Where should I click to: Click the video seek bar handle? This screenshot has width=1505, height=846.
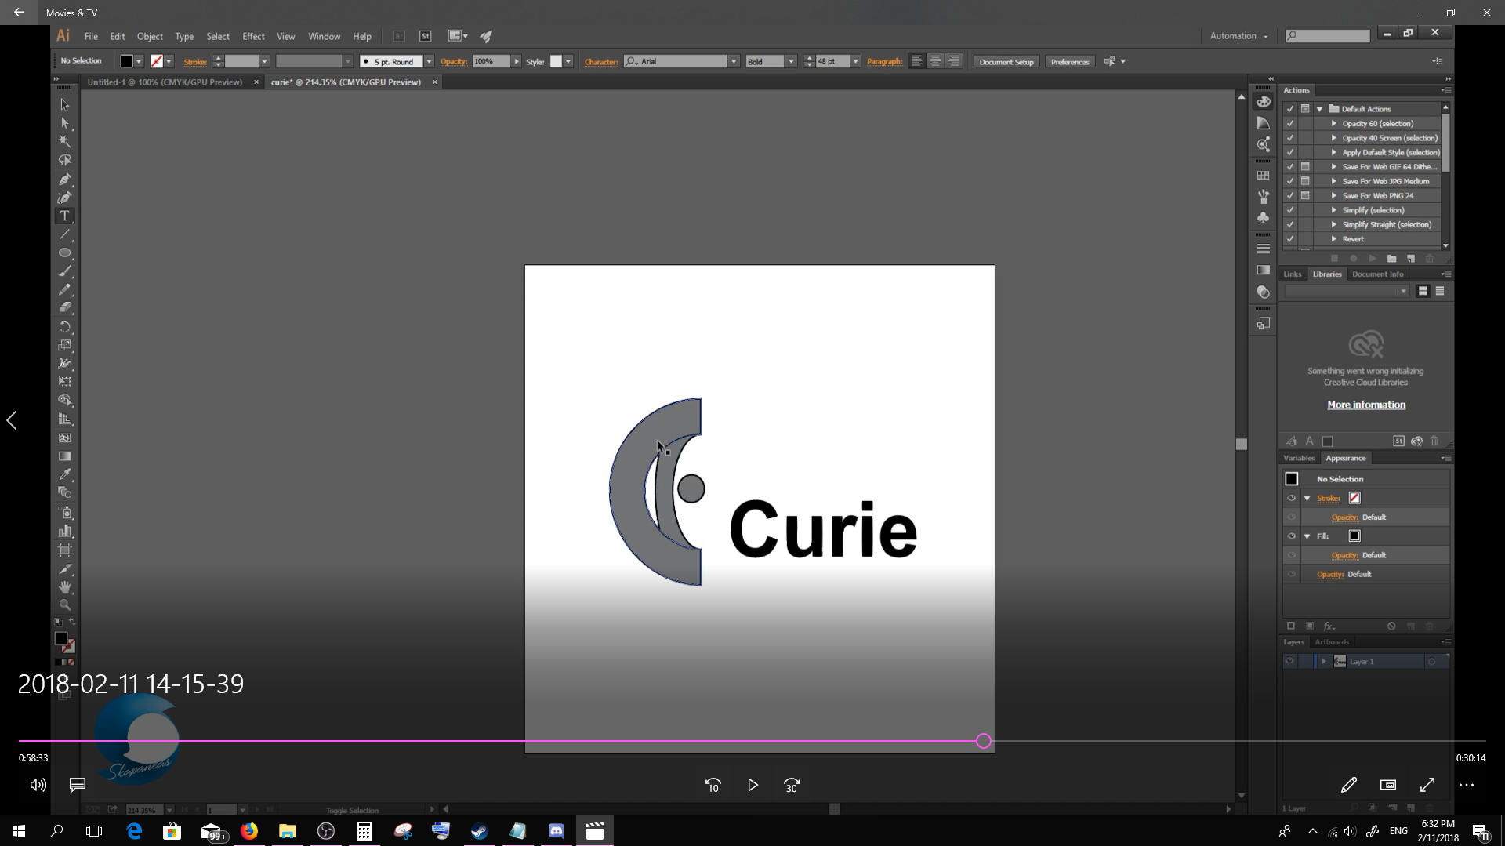tap(984, 741)
